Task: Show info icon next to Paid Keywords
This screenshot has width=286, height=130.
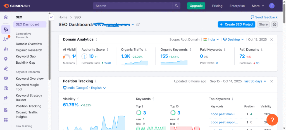Action: pyautogui.click(x=225, y=49)
